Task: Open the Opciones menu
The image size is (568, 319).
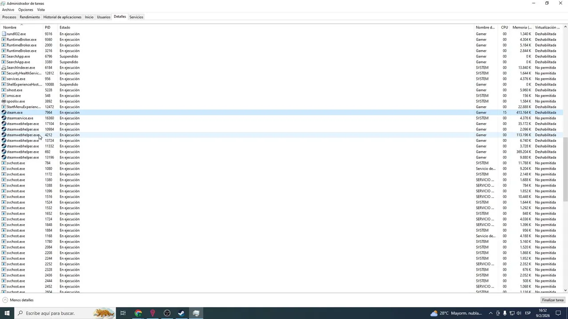Action: 26,10
